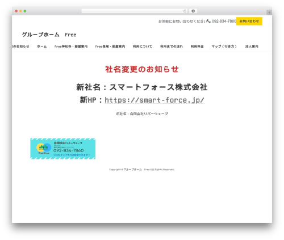Open the ホーム menu item
Image resolution: width=284 pixels, height=240 pixels.
42,47
